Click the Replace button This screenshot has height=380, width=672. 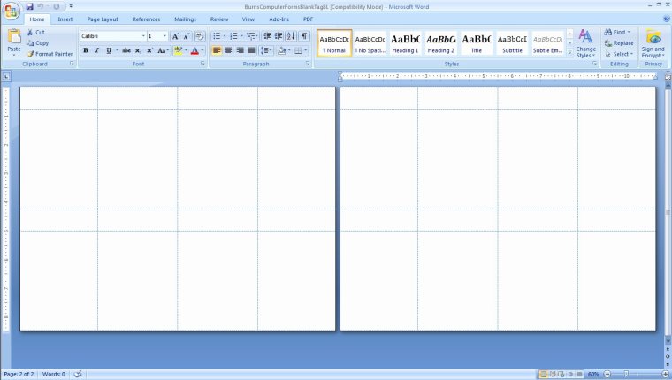[619, 43]
